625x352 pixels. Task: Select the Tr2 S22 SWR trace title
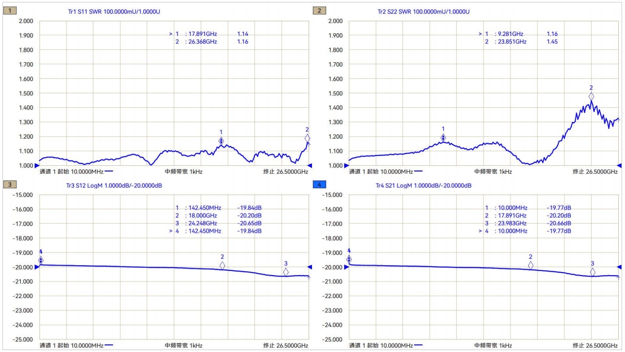tap(423, 12)
